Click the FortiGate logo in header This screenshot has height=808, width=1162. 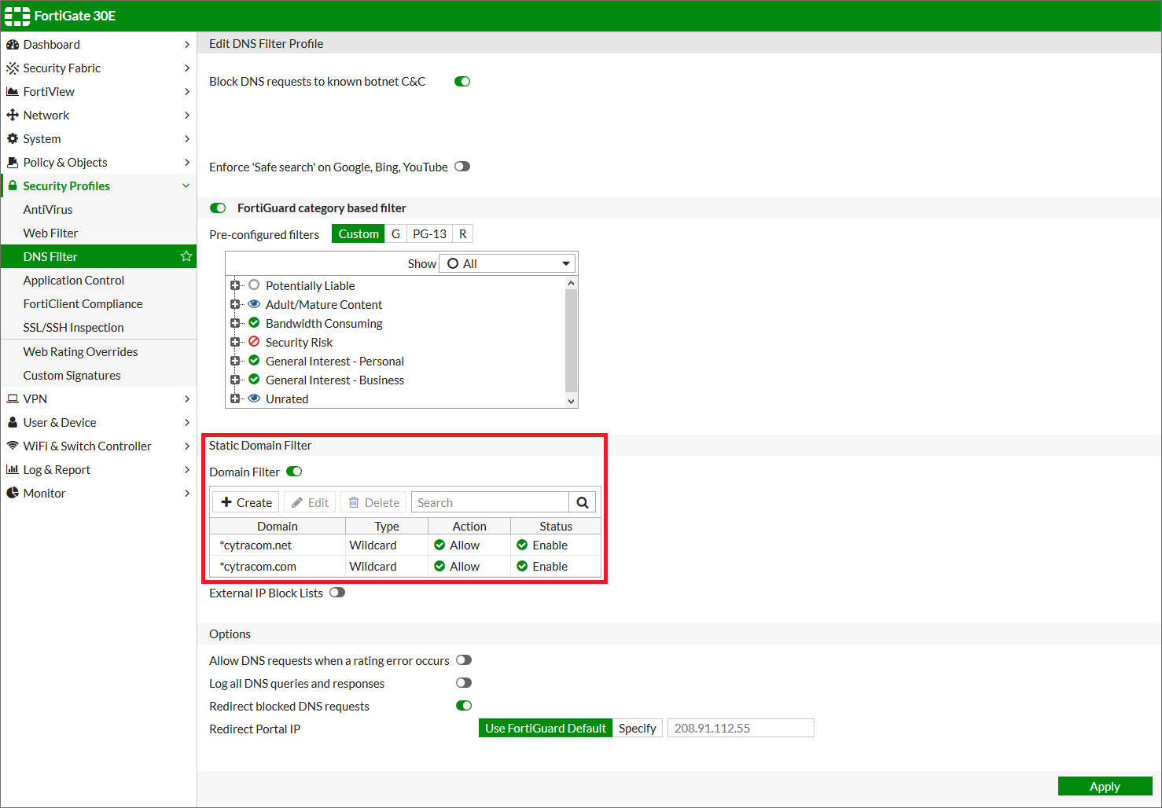[17, 16]
